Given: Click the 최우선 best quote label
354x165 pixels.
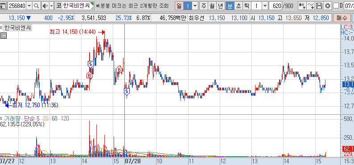Looking at the screenshot, I should pyautogui.click(x=197, y=18).
